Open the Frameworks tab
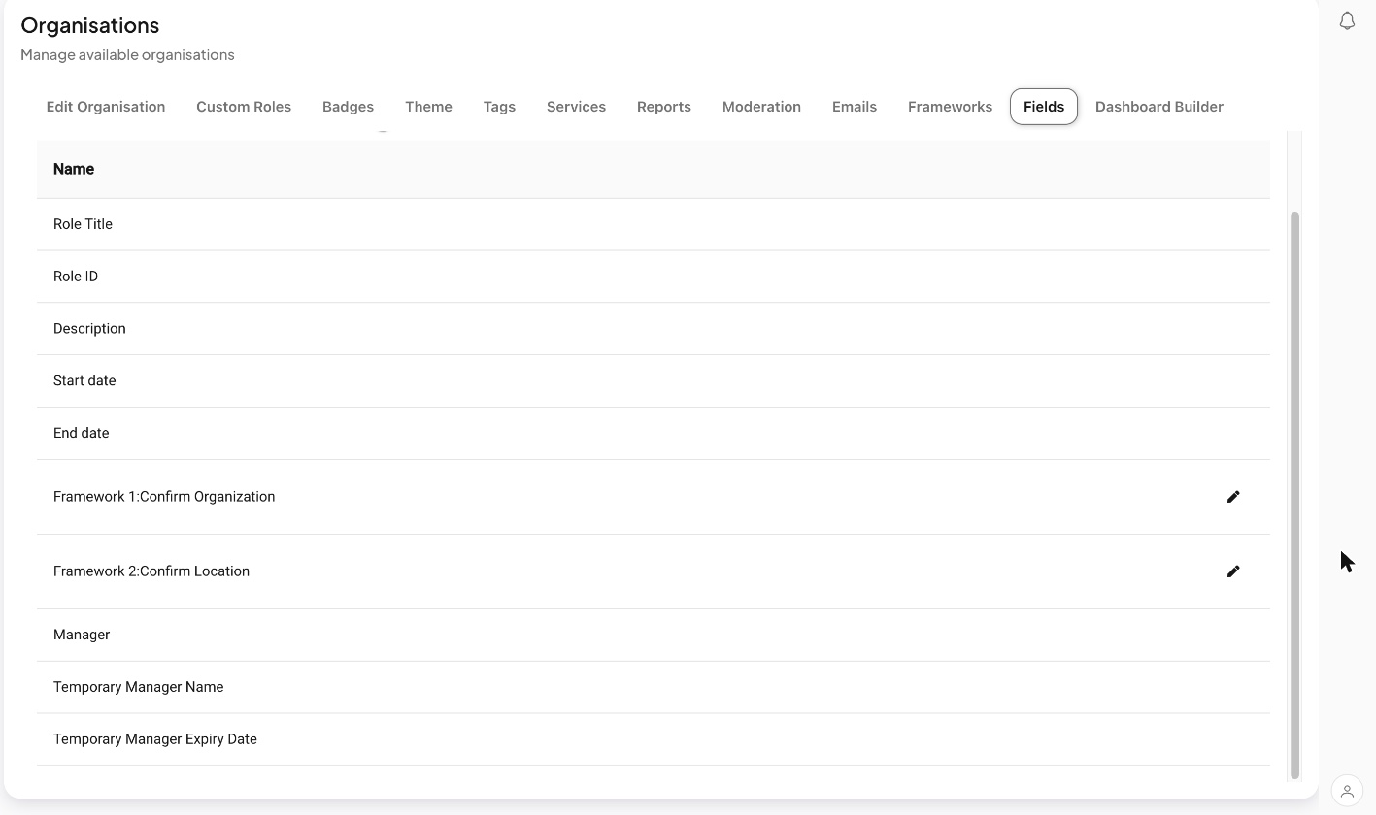Viewport: 1376px width, 815px height. point(950,107)
